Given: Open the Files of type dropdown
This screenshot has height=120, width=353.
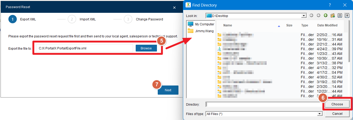Looking at the screenshot, I should point(320,114).
